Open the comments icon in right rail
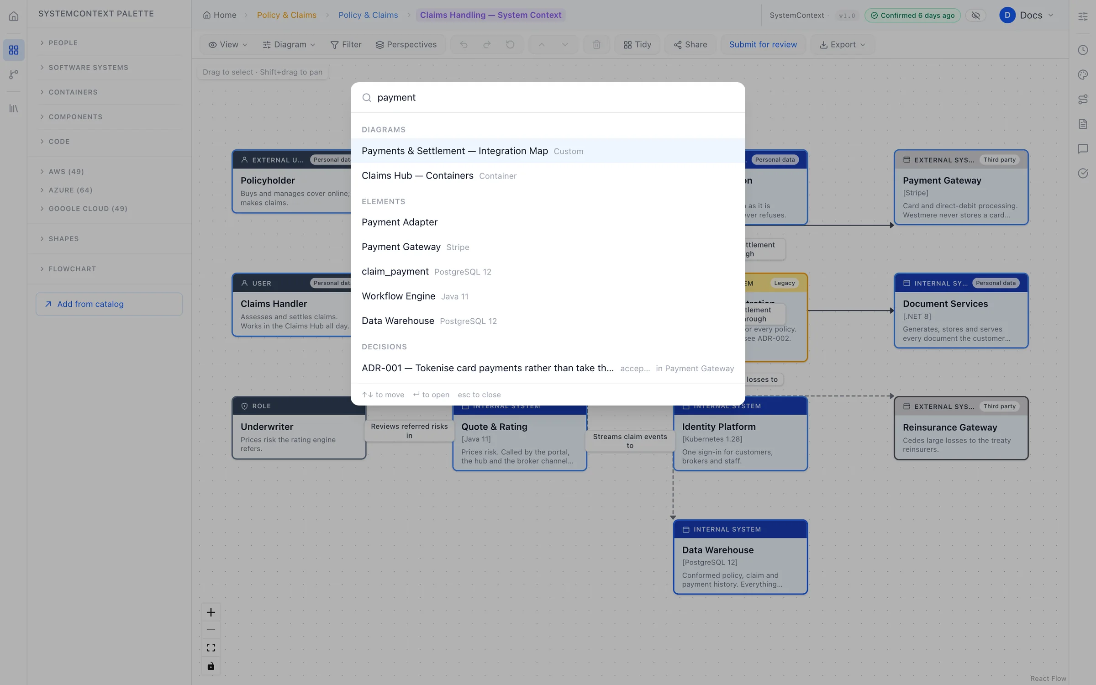This screenshot has width=1096, height=685. 1083,148
